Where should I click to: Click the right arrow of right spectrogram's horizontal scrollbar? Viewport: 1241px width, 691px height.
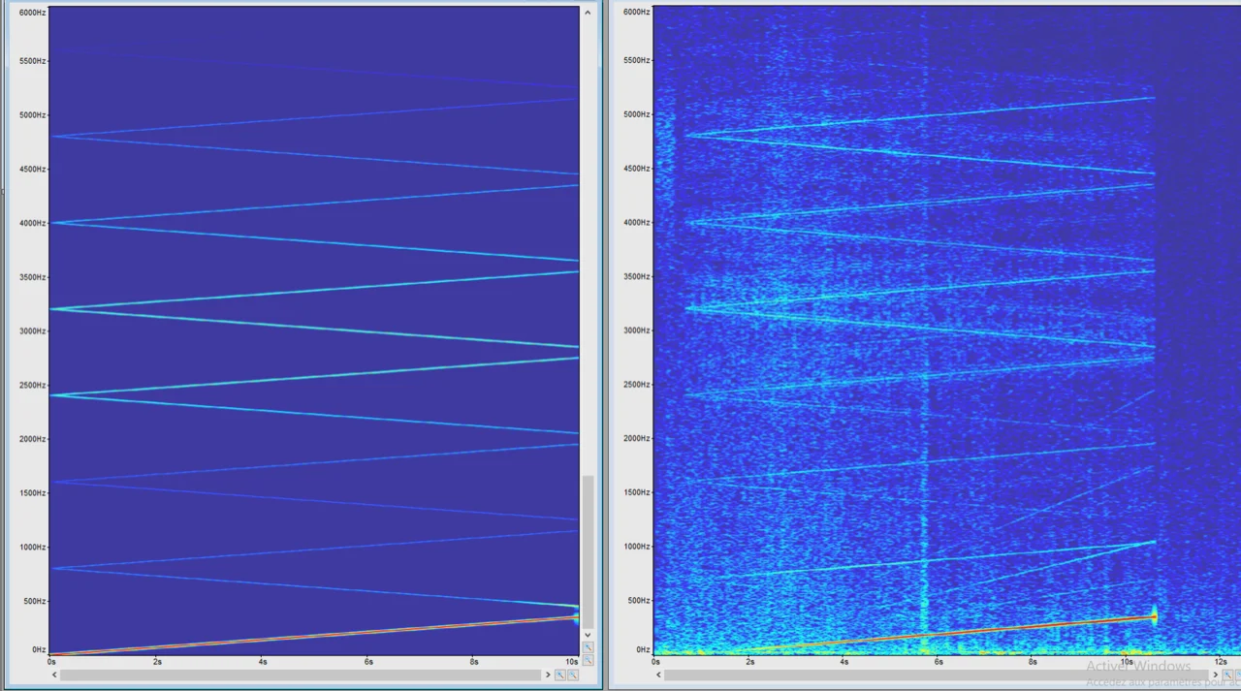point(1215,675)
